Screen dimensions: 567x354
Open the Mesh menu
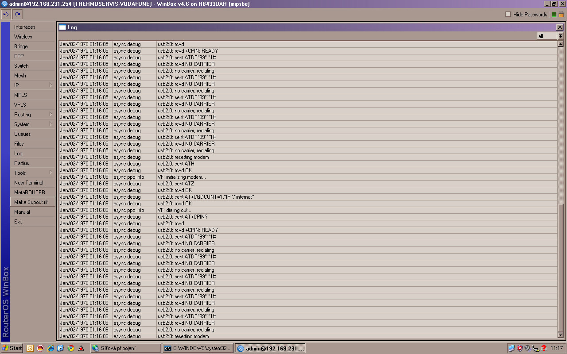click(33, 76)
